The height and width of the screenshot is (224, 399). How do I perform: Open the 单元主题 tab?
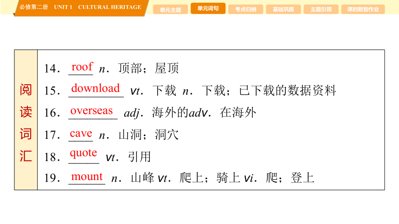point(170,10)
